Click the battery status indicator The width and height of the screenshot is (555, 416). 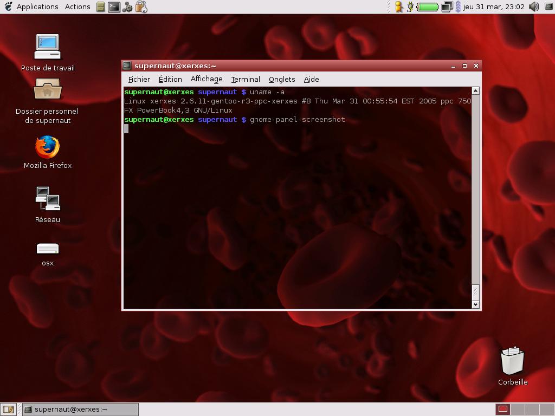coord(428,6)
